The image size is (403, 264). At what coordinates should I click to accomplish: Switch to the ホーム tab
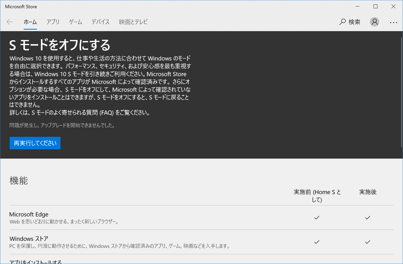(30, 22)
